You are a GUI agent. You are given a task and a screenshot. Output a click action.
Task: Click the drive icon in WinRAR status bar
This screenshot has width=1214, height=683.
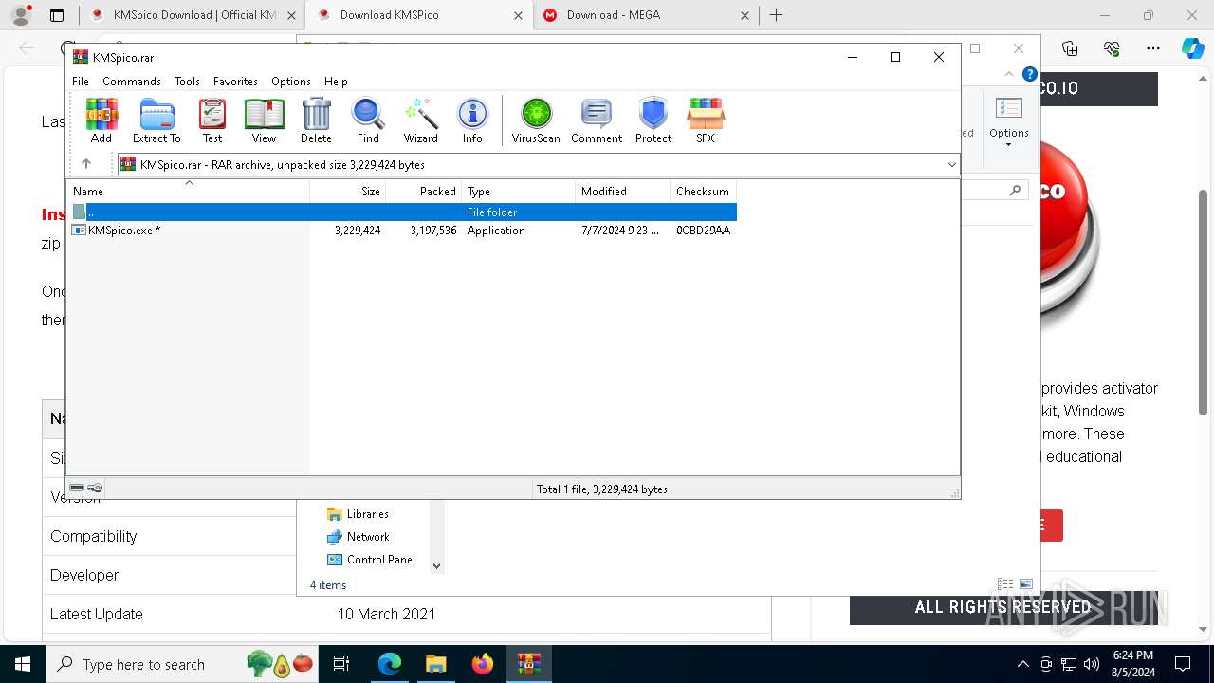pyautogui.click(x=78, y=489)
